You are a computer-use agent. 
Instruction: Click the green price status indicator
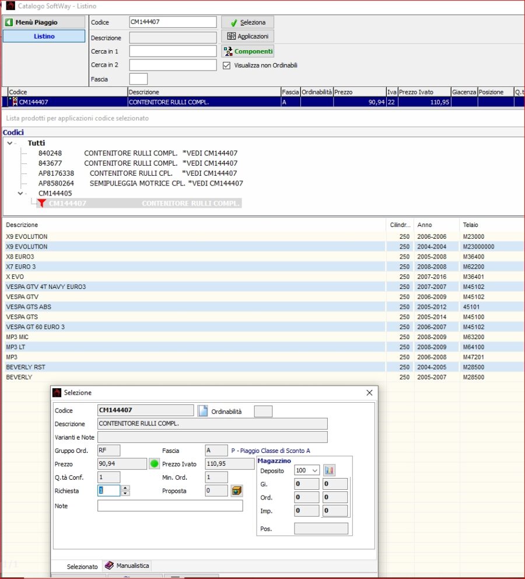click(x=154, y=464)
